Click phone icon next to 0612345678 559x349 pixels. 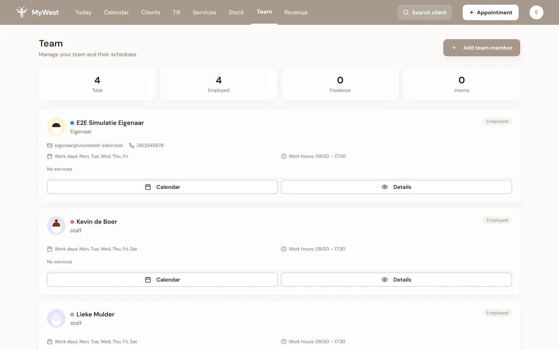pos(132,145)
